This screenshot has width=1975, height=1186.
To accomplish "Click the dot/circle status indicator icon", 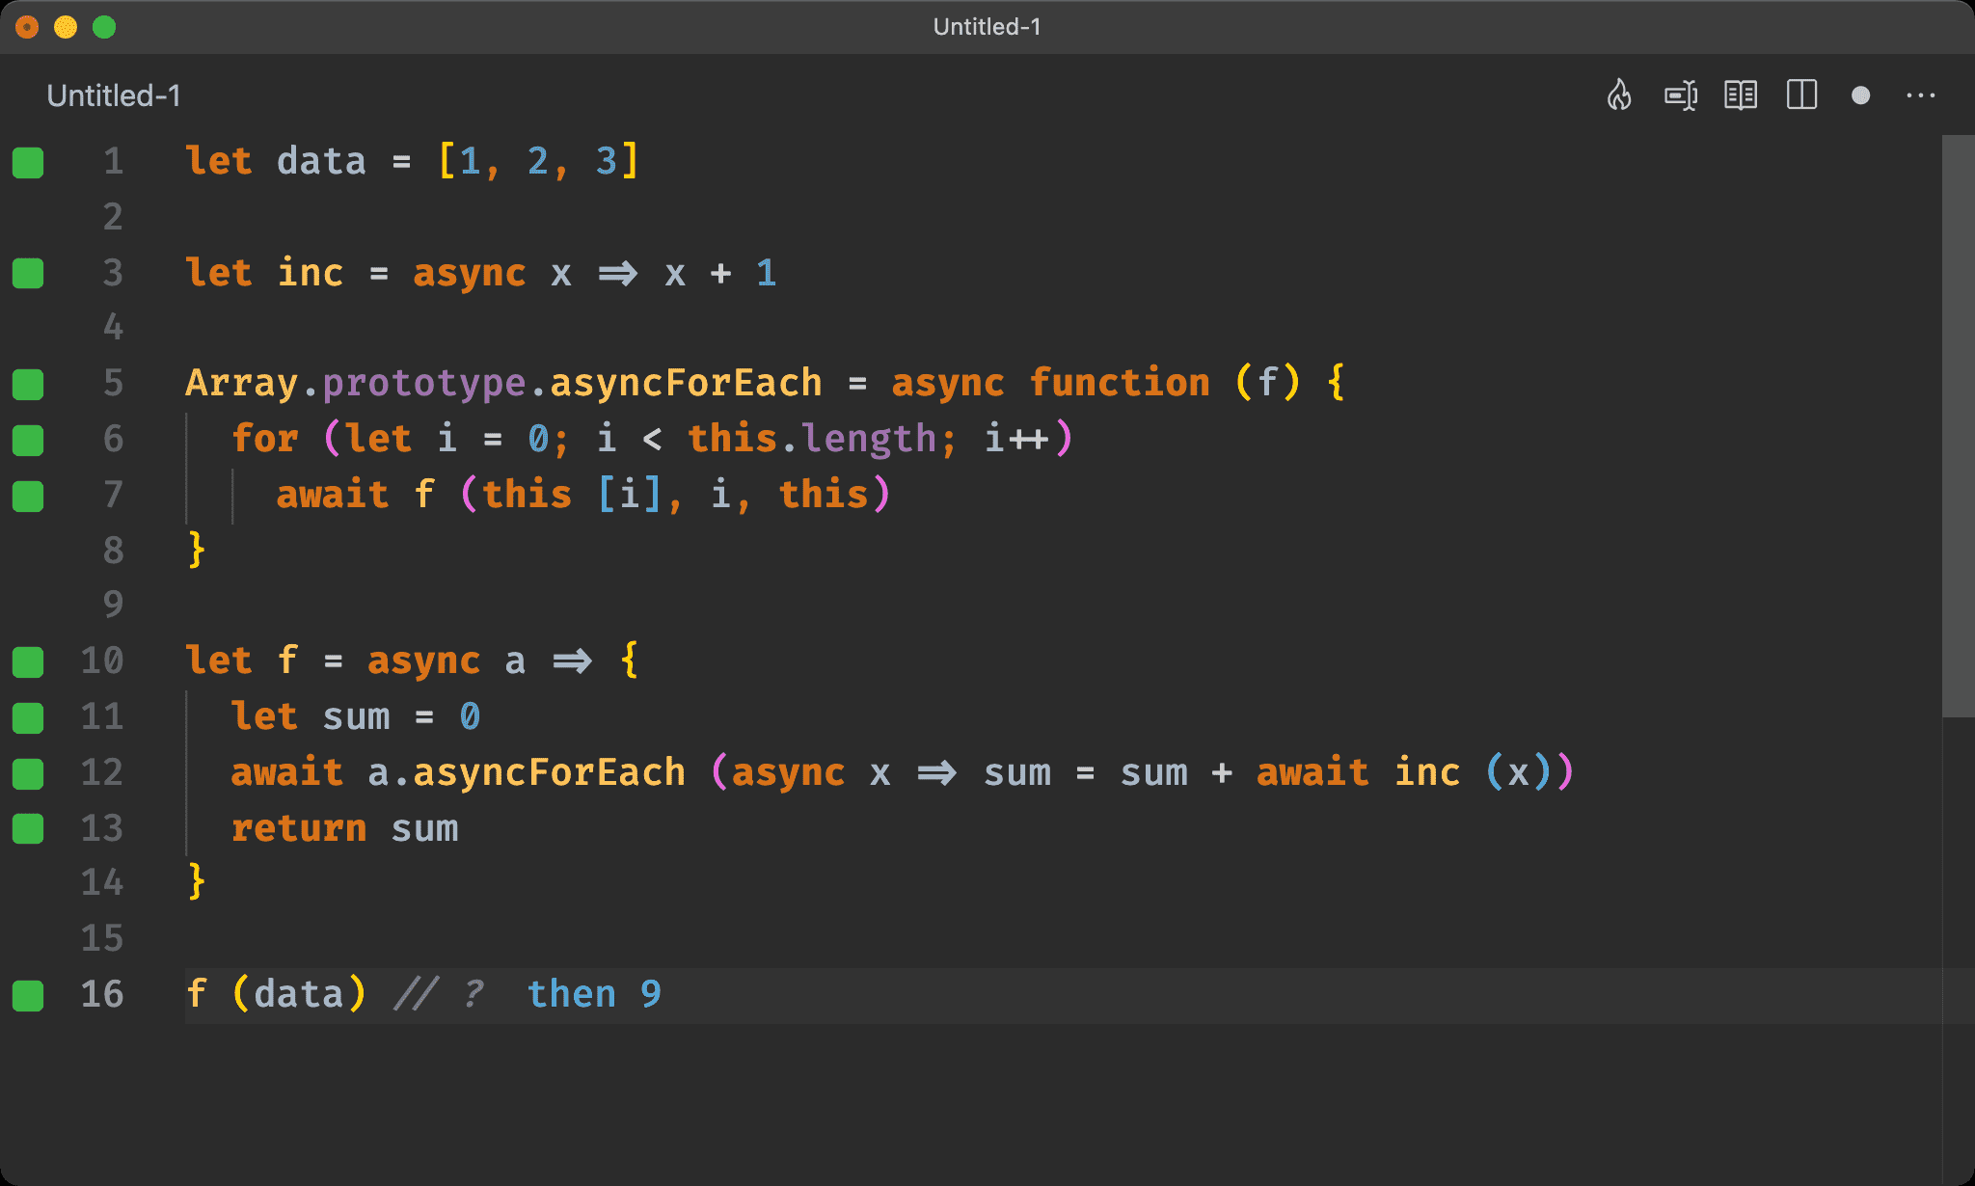I will (x=1856, y=95).
